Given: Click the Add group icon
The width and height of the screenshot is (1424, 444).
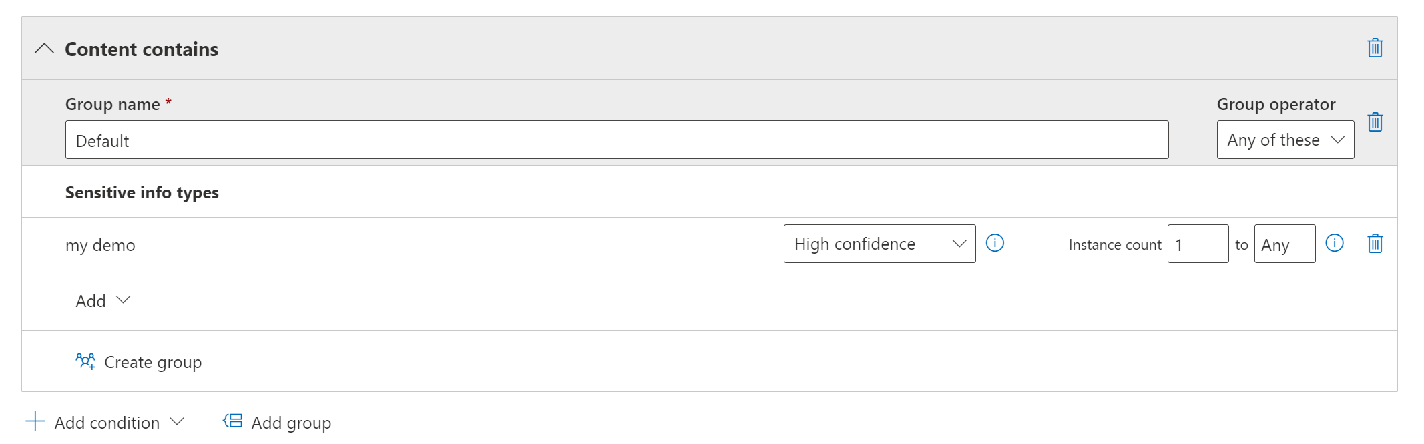Looking at the screenshot, I should coord(233,421).
